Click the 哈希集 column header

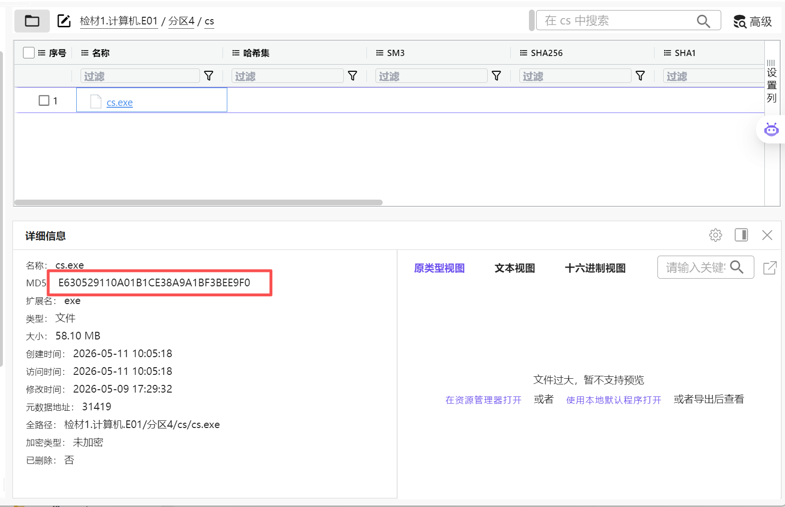click(251, 53)
